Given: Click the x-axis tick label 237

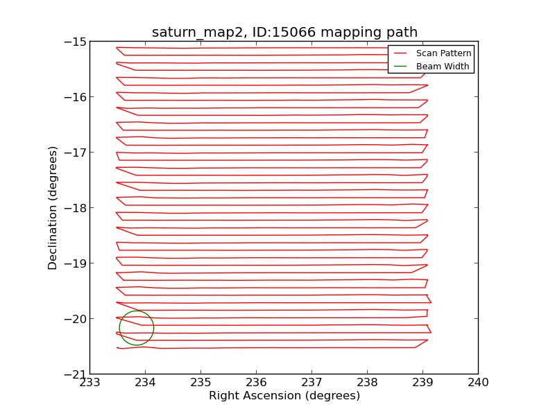Looking at the screenshot, I should click(311, 383).
